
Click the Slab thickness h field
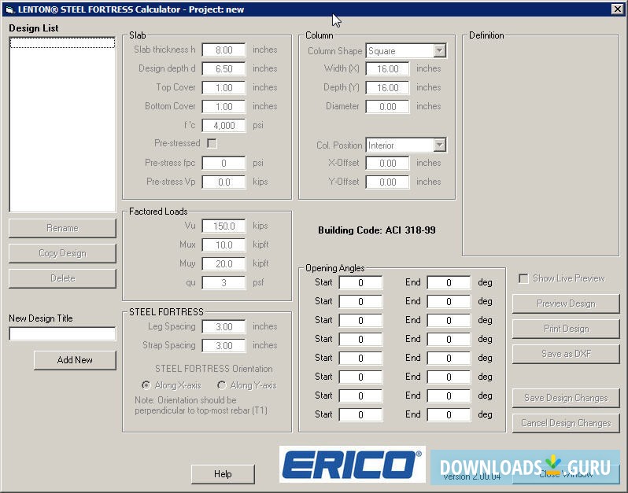point(223,50)
